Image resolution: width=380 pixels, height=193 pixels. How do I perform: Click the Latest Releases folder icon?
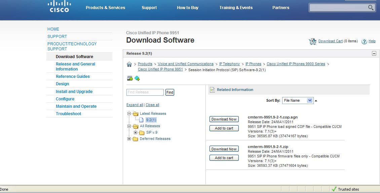pyautogui.click(x=136, y=114)
